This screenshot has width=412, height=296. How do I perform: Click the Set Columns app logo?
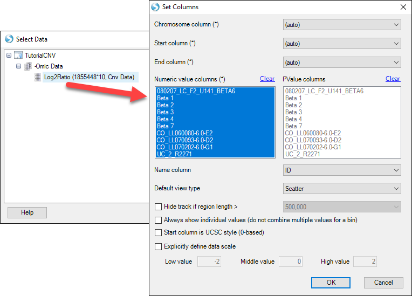pyautogui.click(x=155, y=7)
